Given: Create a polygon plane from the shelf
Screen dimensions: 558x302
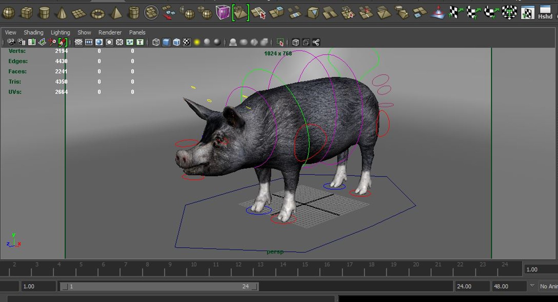Looking at the screenshot, I should (x=79, y=13).
